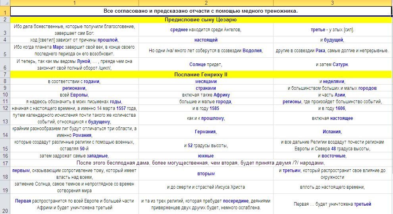This screenshot has width=393, height=214.
Task: Click the cell 'и часть Азии'
Action: (332, 95)
